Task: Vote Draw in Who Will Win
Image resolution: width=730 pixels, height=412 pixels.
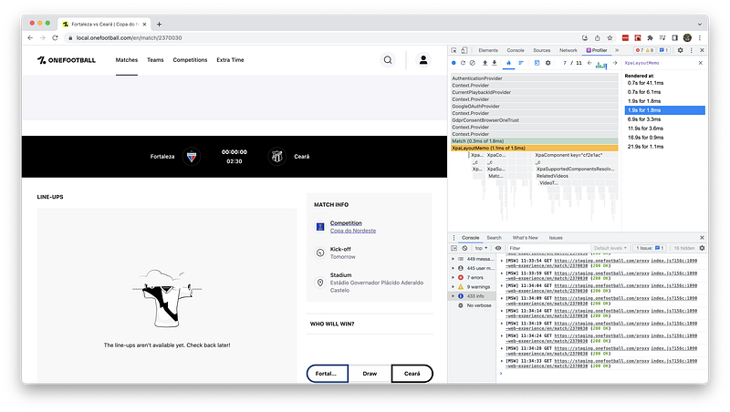Action: tap(370, 374)
